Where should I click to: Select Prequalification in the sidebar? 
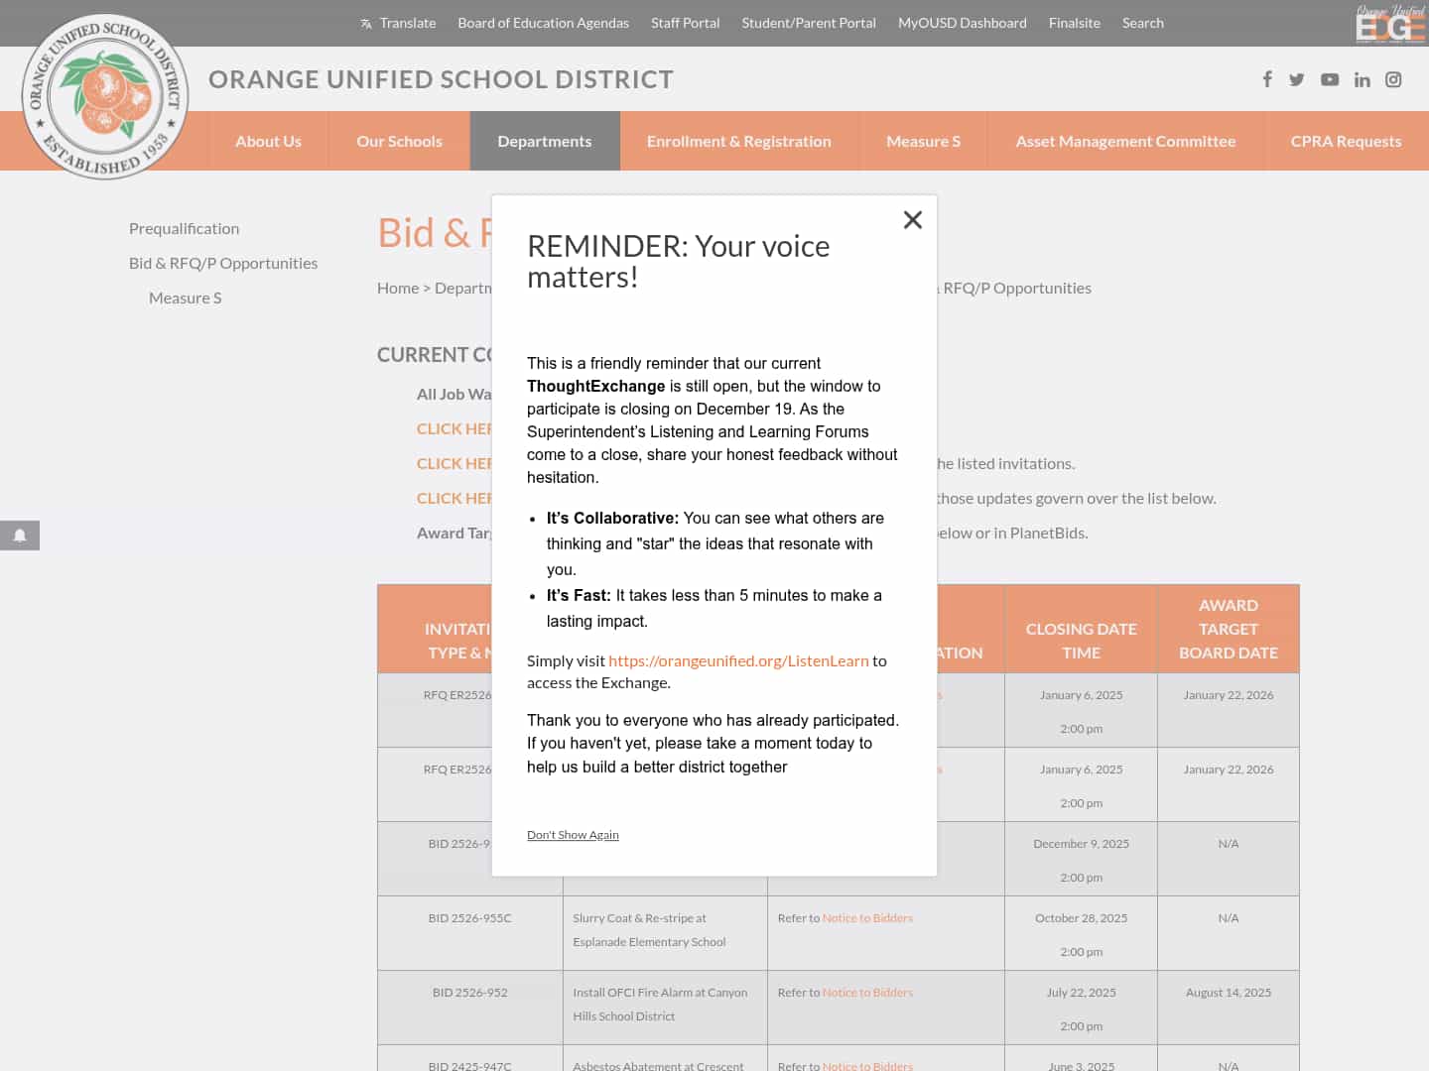(x=184, y=228)
